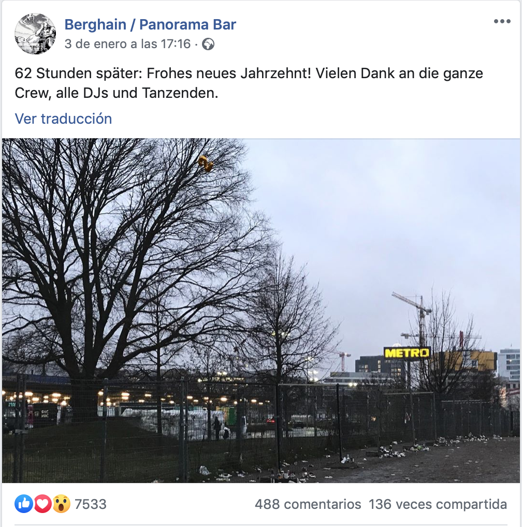This screenshot has height=527, width=522.
Task: Click the yellow METRO sign in photo
Action: [407, 353]
